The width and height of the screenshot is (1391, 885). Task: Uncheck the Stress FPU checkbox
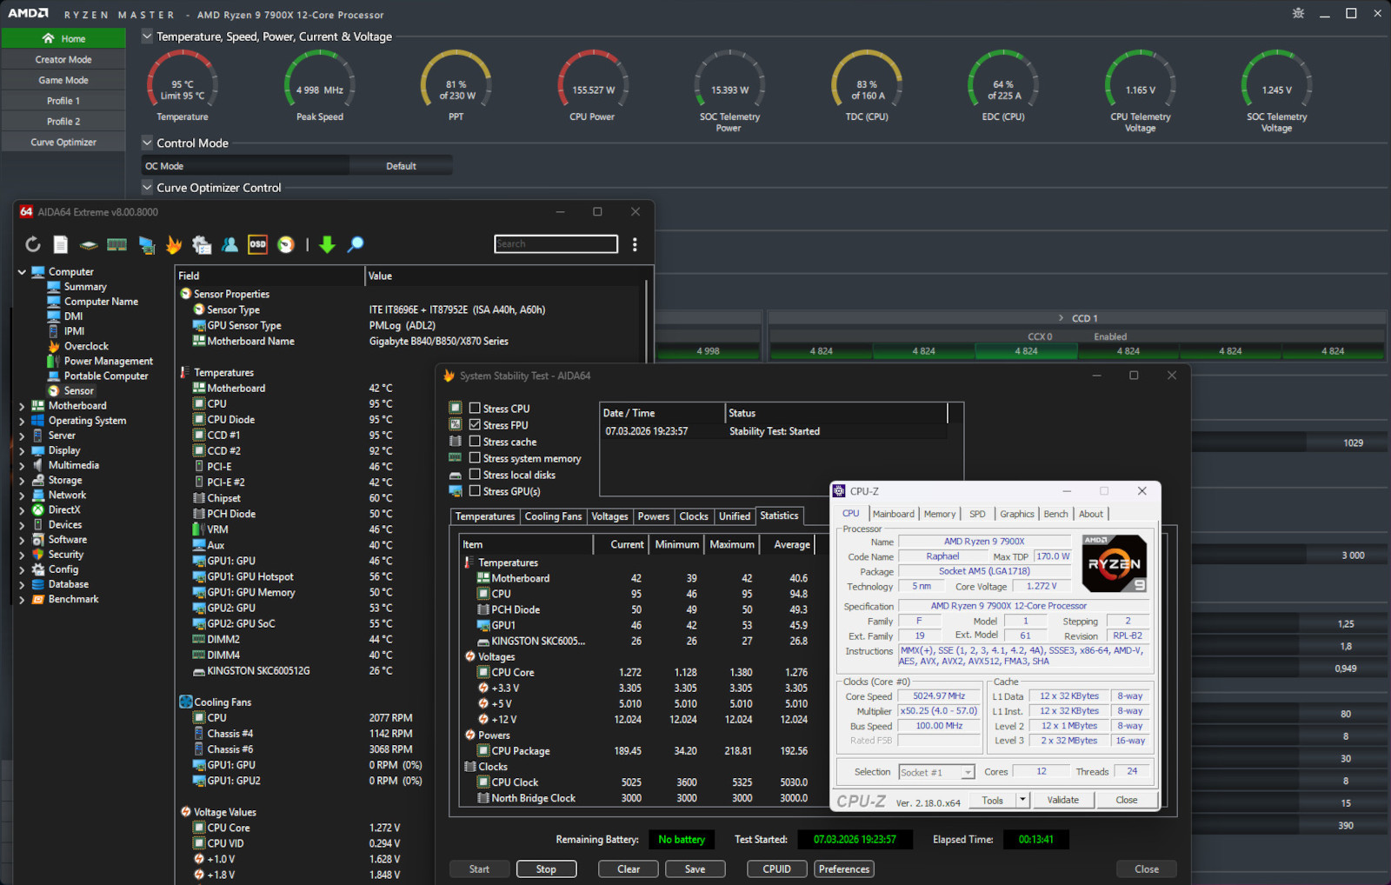point(475,424)
